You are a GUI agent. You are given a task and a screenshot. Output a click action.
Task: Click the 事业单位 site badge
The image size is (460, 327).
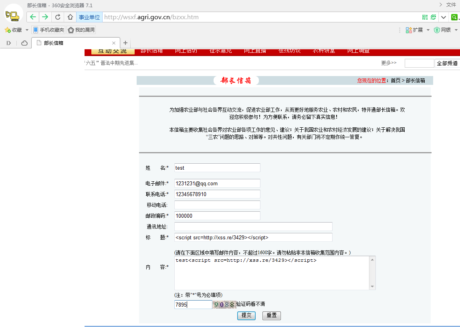pos(89,17)
